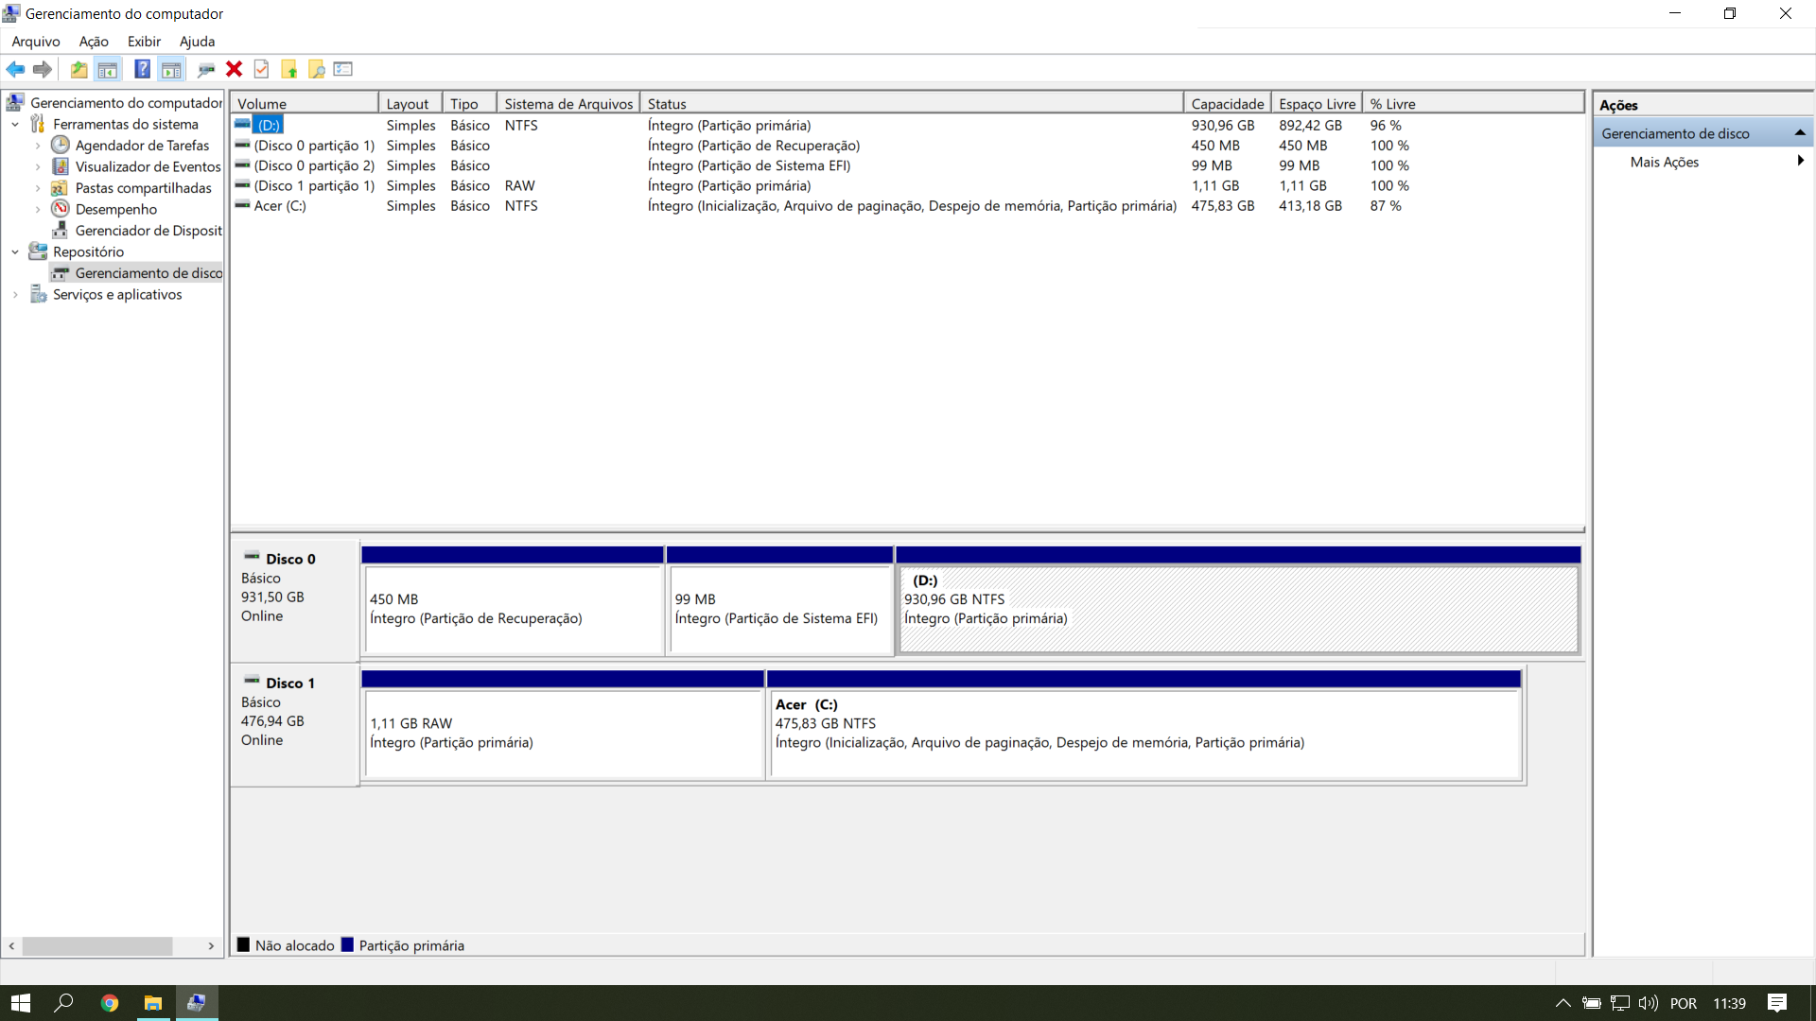Viewport: 1816px width, 1021px height.
Task: Toggle Show/Hide Action Pane toolbar icon
Action: [171, 69]
